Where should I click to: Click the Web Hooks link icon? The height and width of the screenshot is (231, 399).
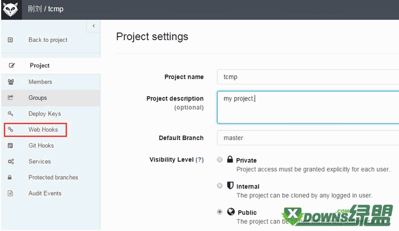click(11, 129)
